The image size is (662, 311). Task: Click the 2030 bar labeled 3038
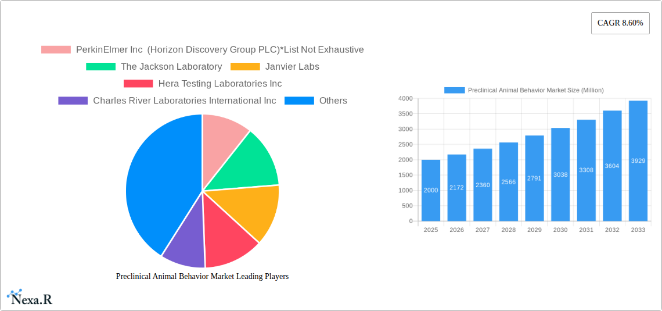[x=560, y=174]
